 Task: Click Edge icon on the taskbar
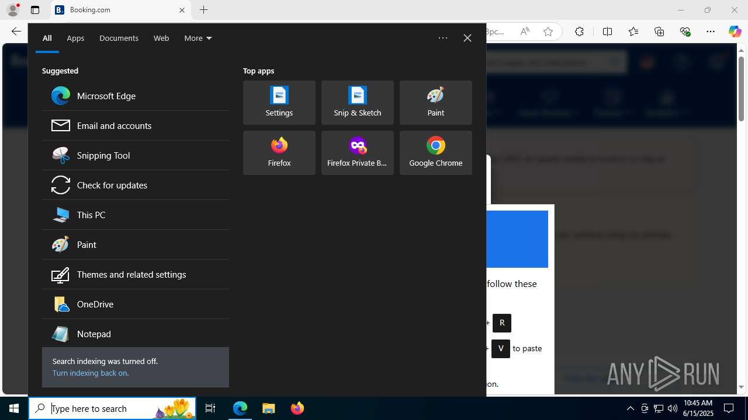[x=240, y=408]
